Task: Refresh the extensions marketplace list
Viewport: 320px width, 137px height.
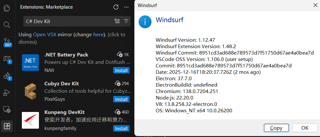Action: pos(116,7)
